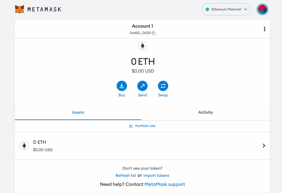Switch to the Assets tab

(x=78, y=112)
